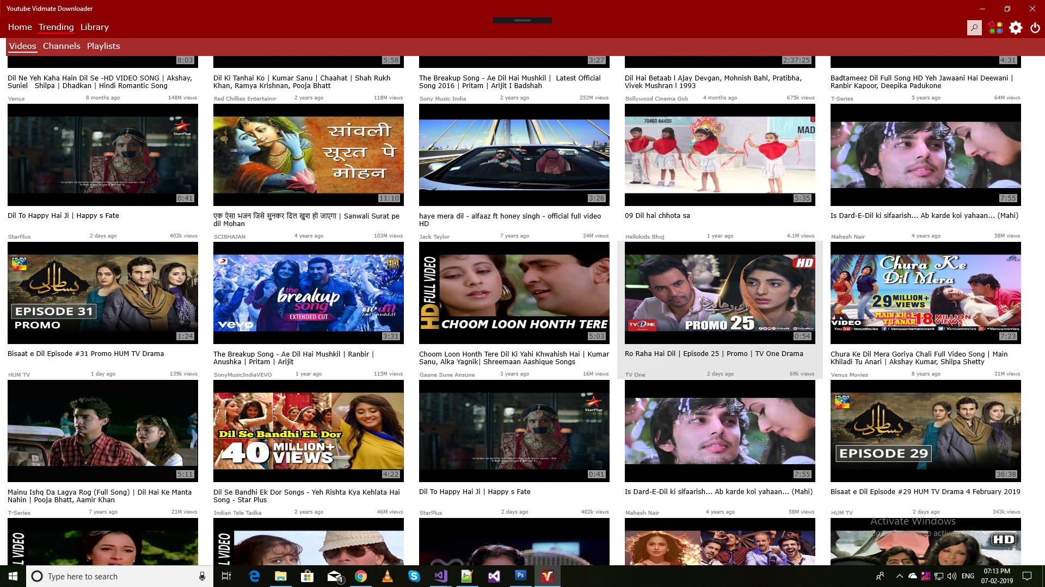The image size is (1045, 587).
Task: Click the search magnifier icon in header
Action: [974, 27]
